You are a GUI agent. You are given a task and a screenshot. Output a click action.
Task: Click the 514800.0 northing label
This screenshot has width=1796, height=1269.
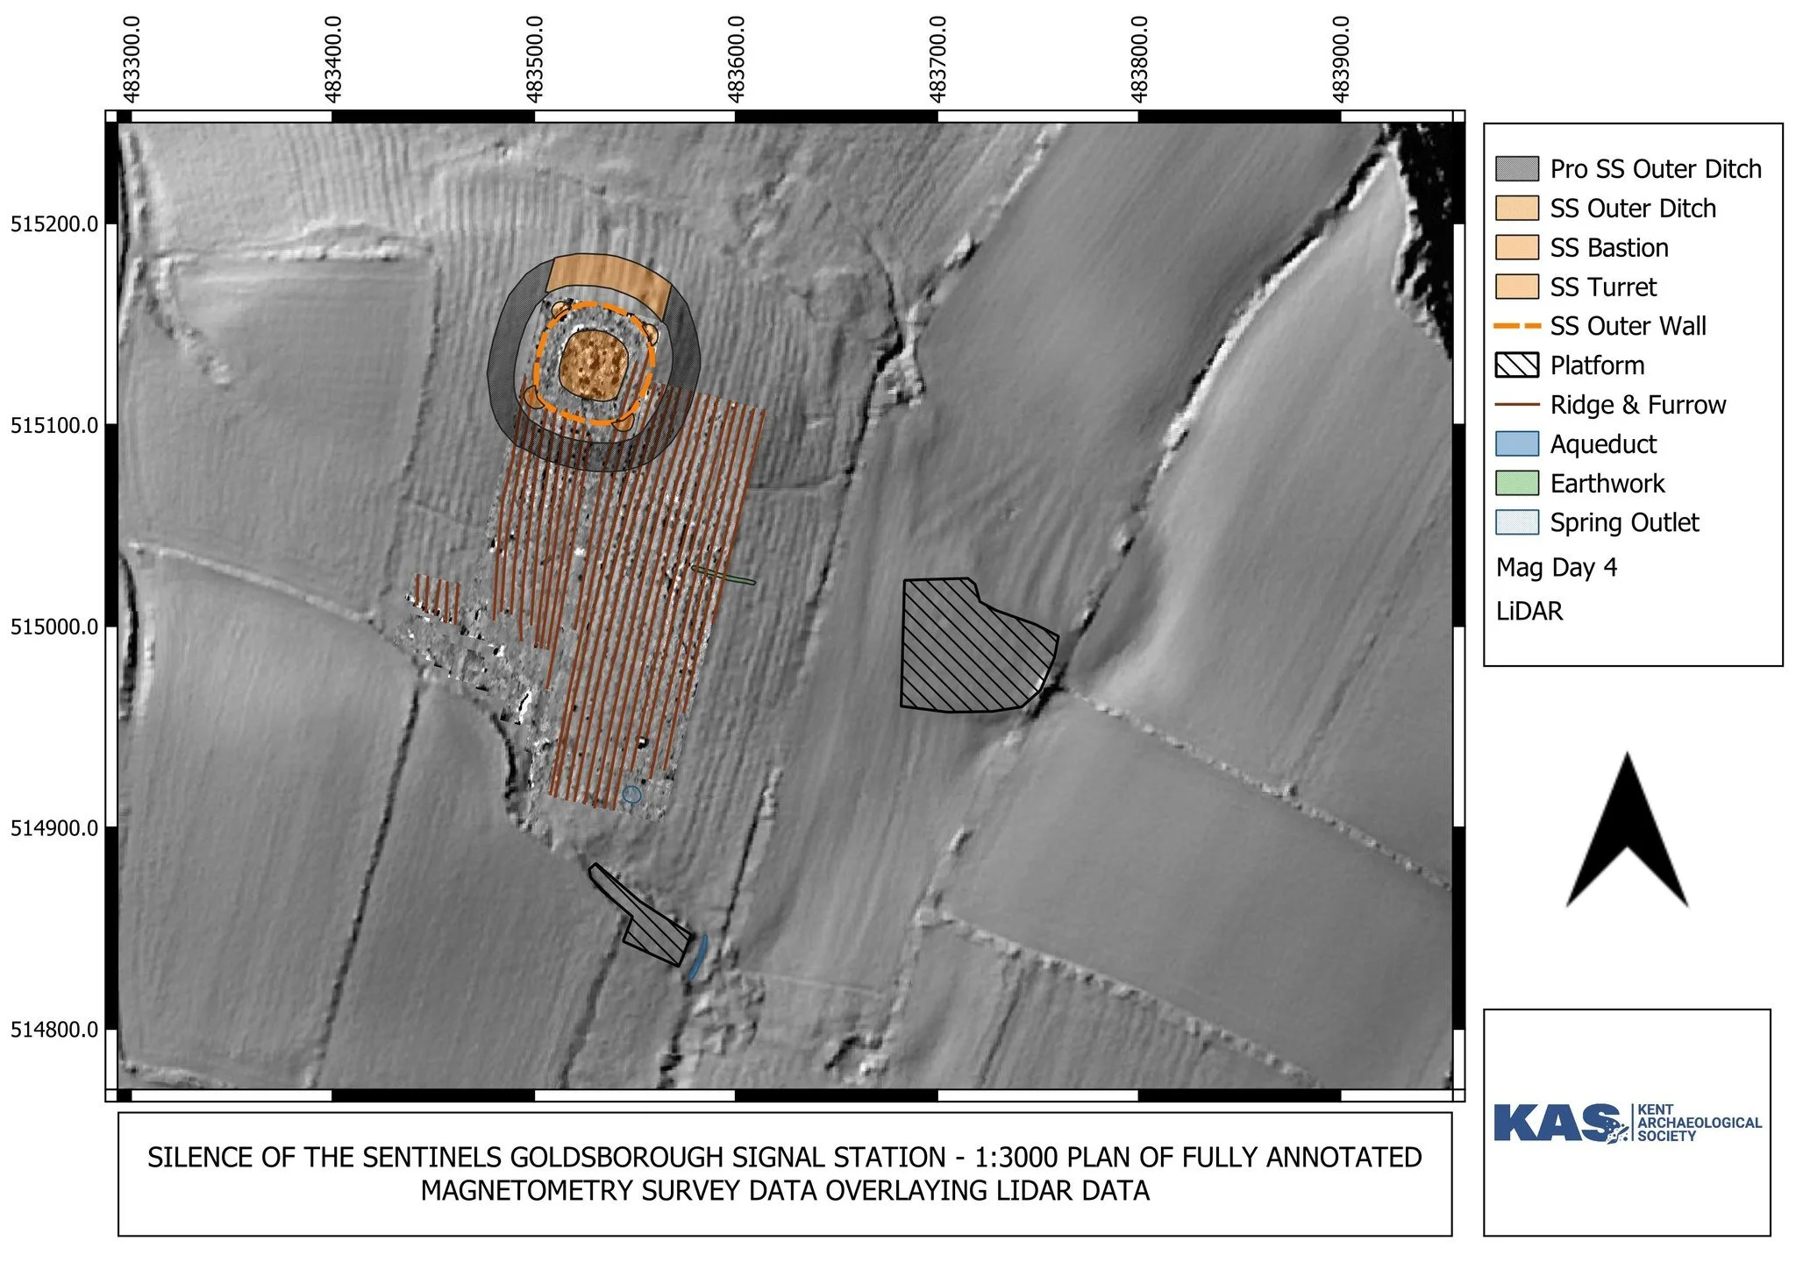click(x=53, y=1030)
